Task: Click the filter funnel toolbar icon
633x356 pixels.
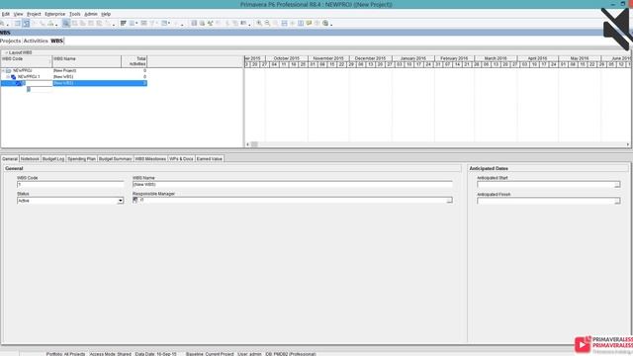Action: click(x=152, y=24)
